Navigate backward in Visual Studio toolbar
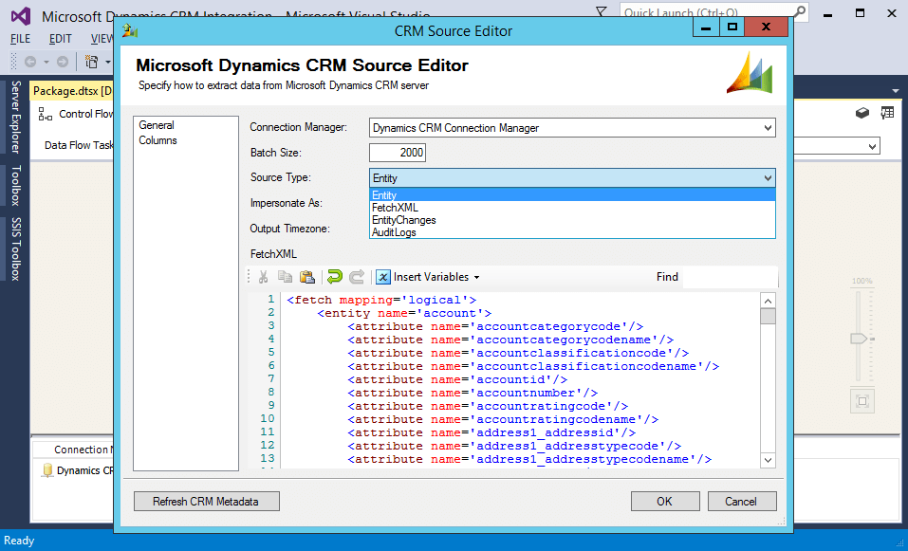Image resolution: width=908 pixels, height=551 pixels. pos(30,62)
